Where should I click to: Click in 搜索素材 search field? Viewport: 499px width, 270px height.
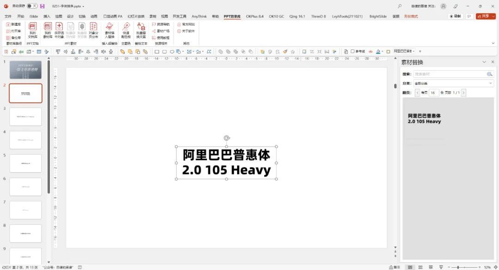(450, 74)
